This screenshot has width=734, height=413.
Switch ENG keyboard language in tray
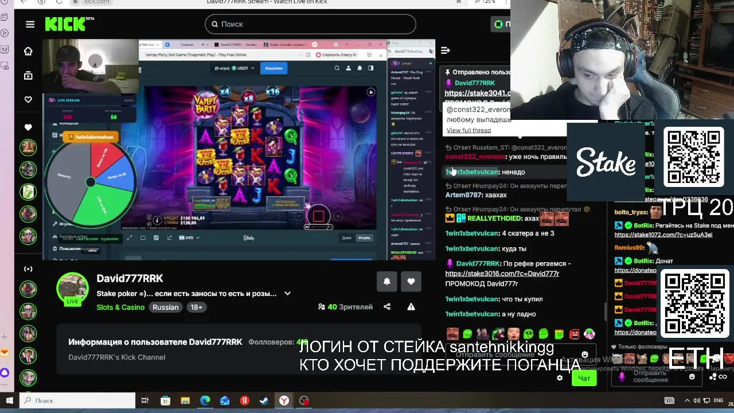[719, 400]
